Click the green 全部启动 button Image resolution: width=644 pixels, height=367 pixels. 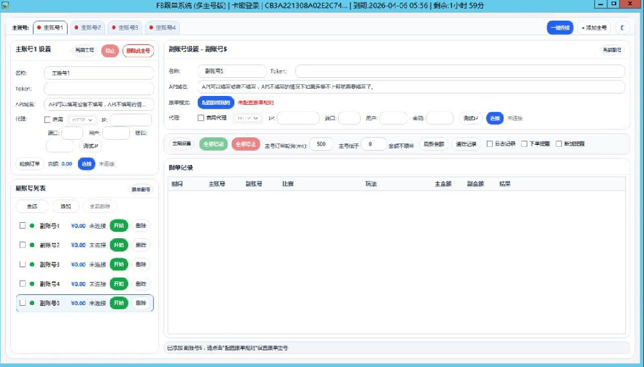pyautogui.click(x=214, y=144)
